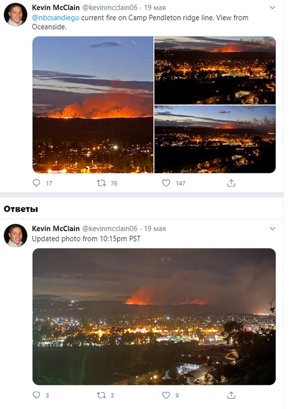Click the @kevinmcclain06 handle in the reply
Image resolution: width=291 pixels, height=409 pixels.
110,228
